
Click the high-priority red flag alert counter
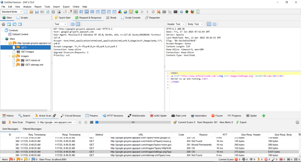coord(12,159)
